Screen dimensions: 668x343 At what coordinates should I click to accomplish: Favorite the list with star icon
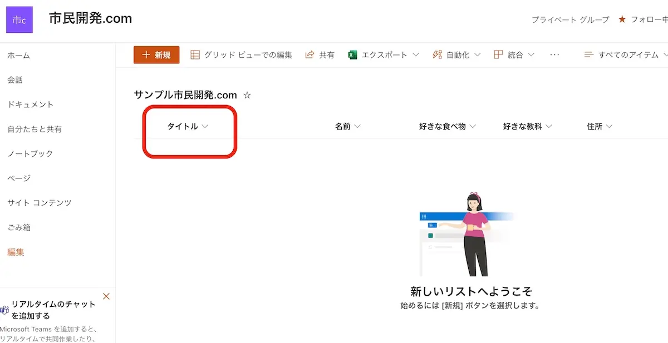point(247,95)
